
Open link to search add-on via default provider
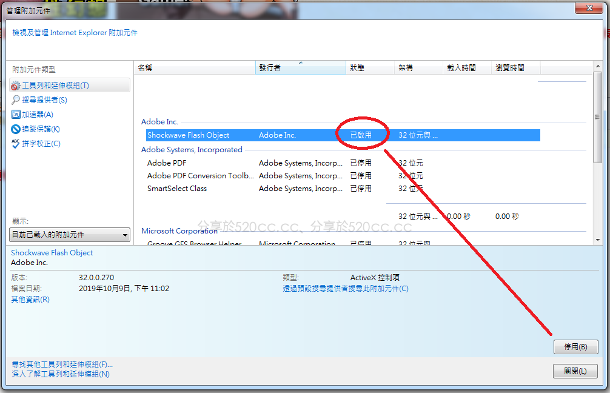pos(346,289)
